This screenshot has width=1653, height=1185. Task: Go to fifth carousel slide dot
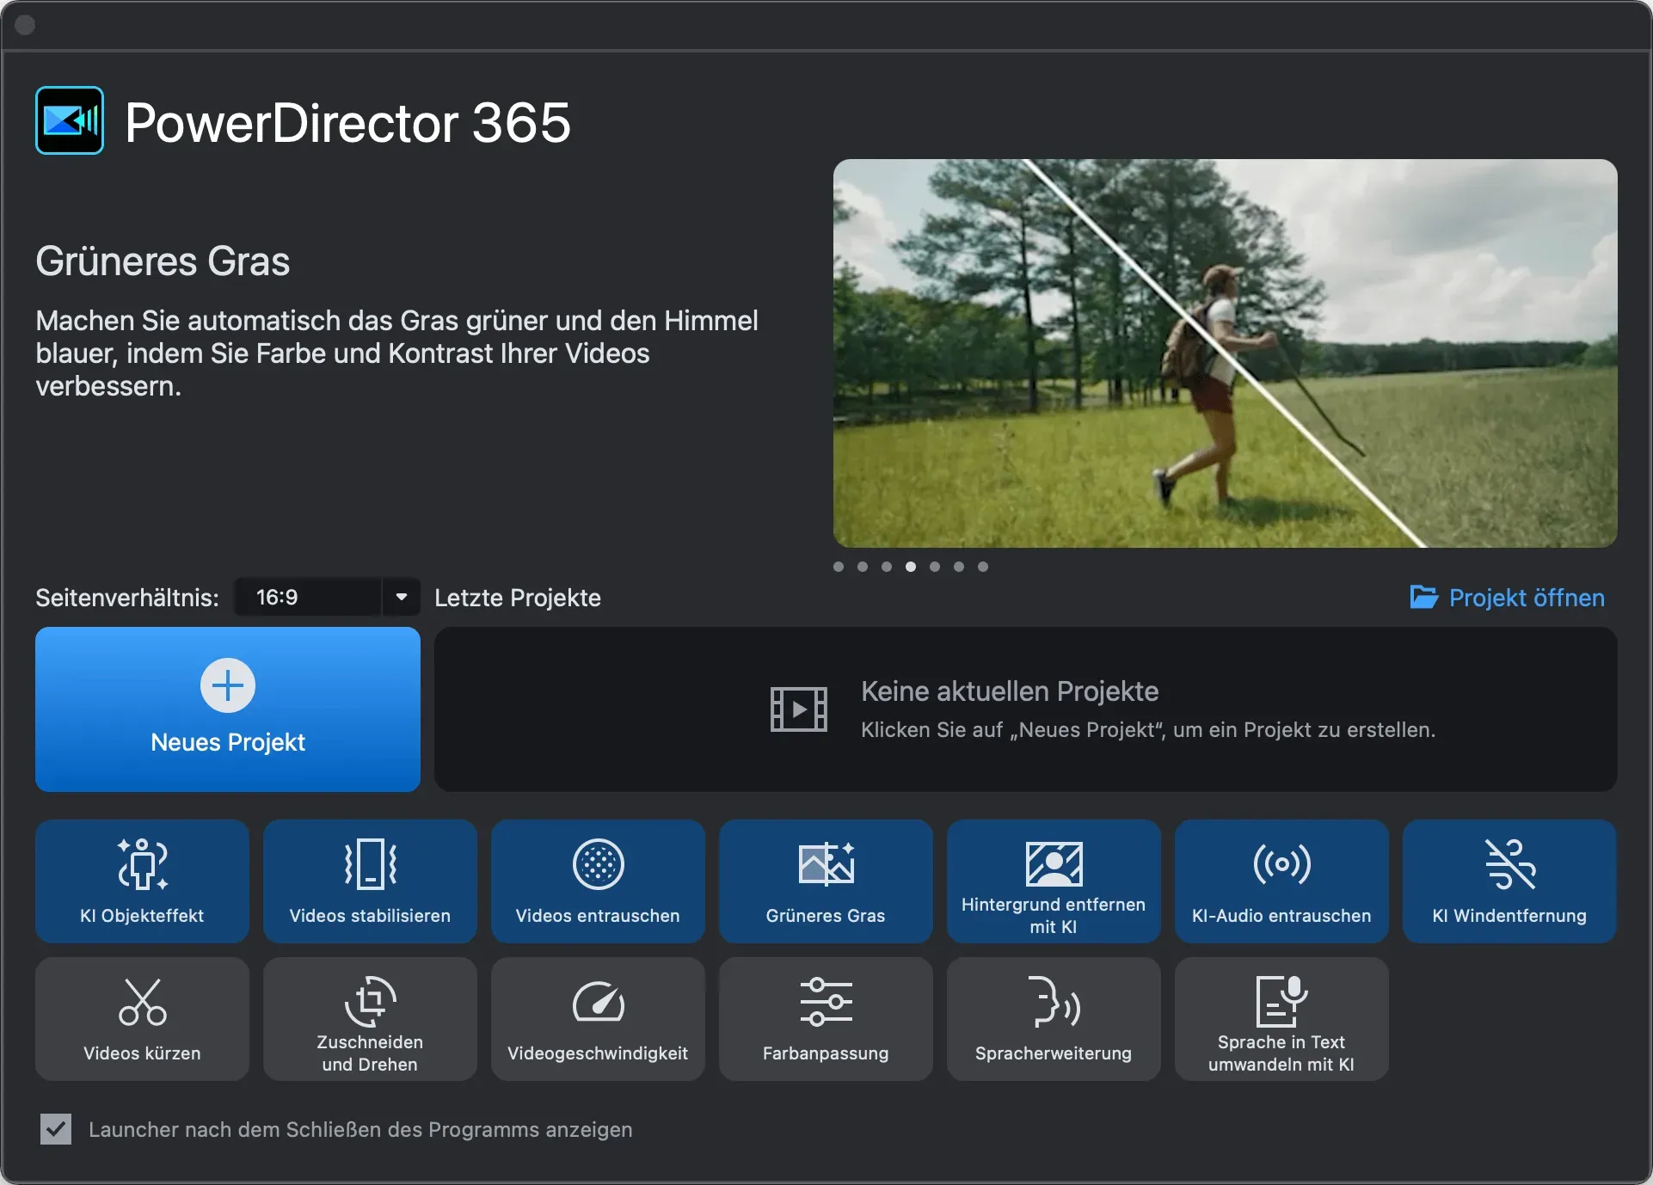(x=935, y=567)
